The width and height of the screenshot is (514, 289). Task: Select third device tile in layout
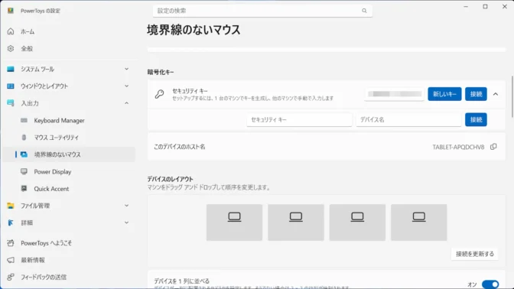click(x=357, y=222)
